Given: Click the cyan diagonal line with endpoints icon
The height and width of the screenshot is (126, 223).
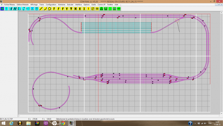Looking at the screenshot, I should point(24,9).
